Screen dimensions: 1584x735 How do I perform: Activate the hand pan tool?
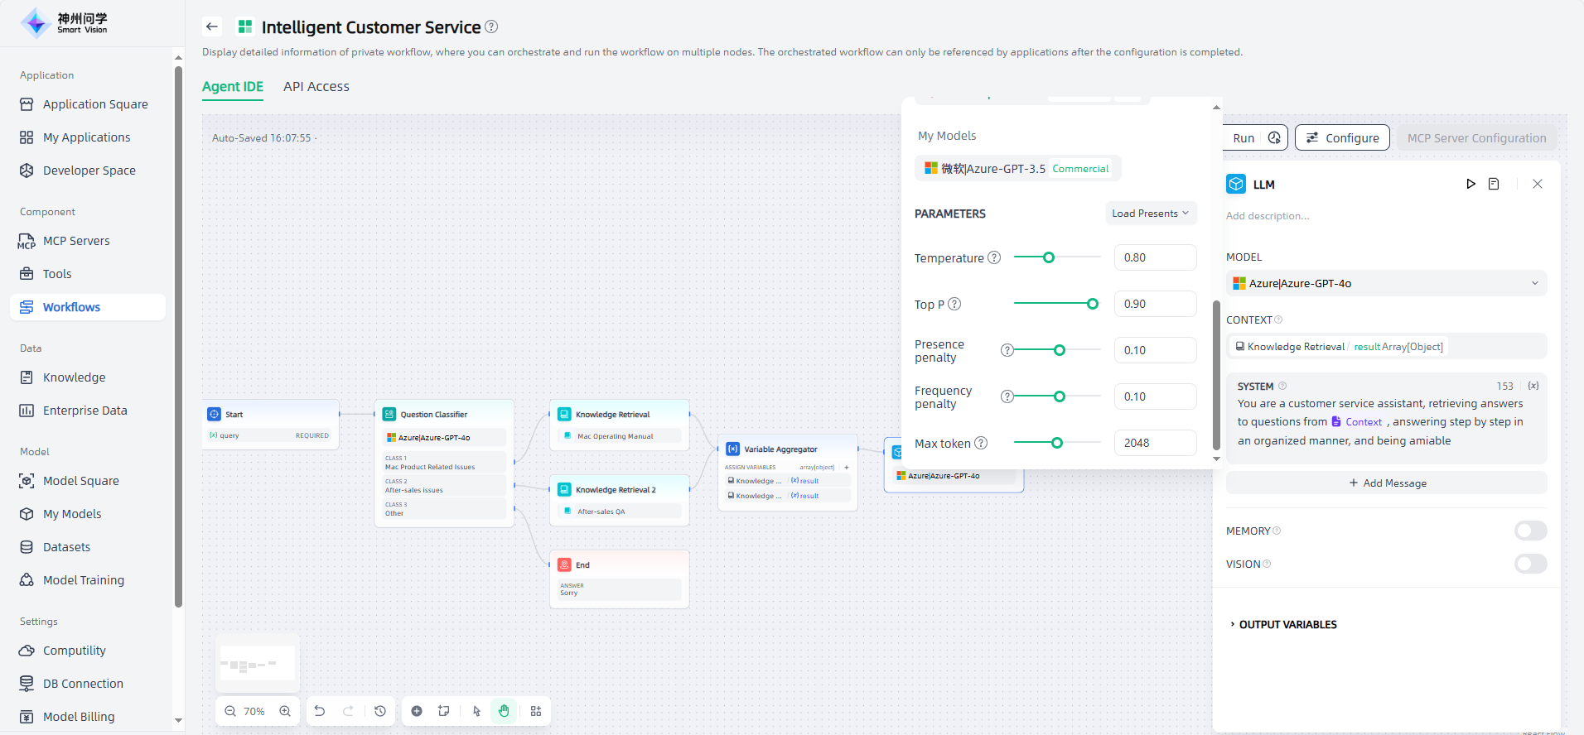click(x=504, y=711)
